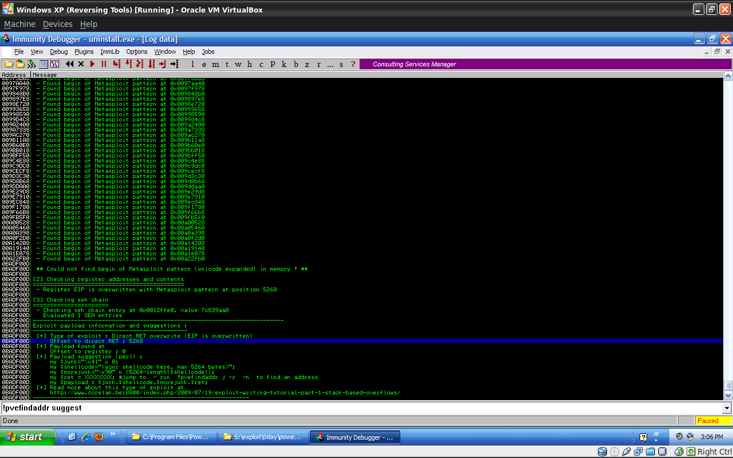Open the Window menu
733x458 pixels.
[x=165, y=52]
